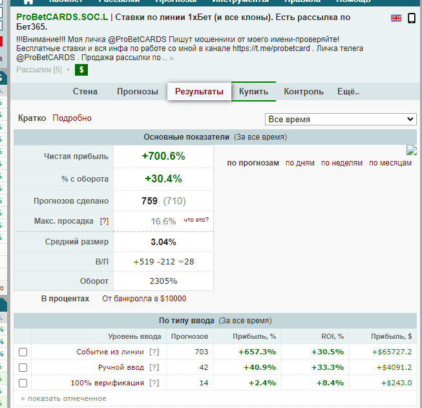Click the 100% верификация link
The image size is (422, 408).
pos(107,383)
